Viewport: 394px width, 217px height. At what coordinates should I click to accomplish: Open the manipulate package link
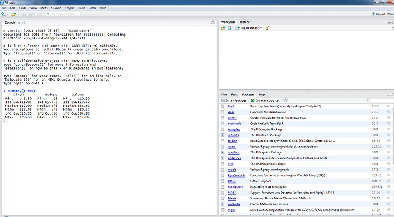point(235,187)
